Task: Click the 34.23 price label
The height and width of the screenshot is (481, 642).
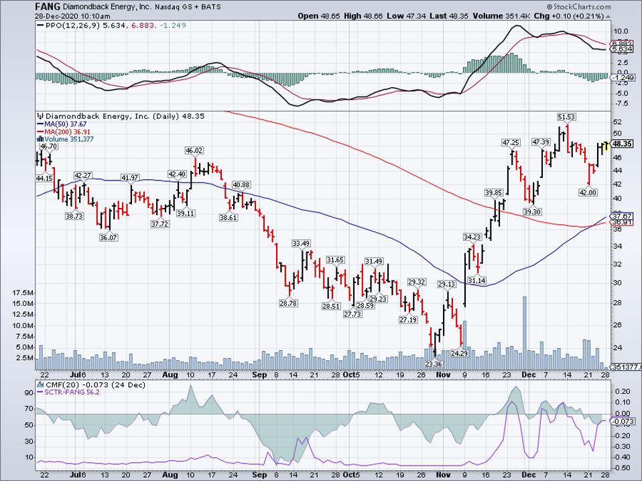Action: point(472,237)
